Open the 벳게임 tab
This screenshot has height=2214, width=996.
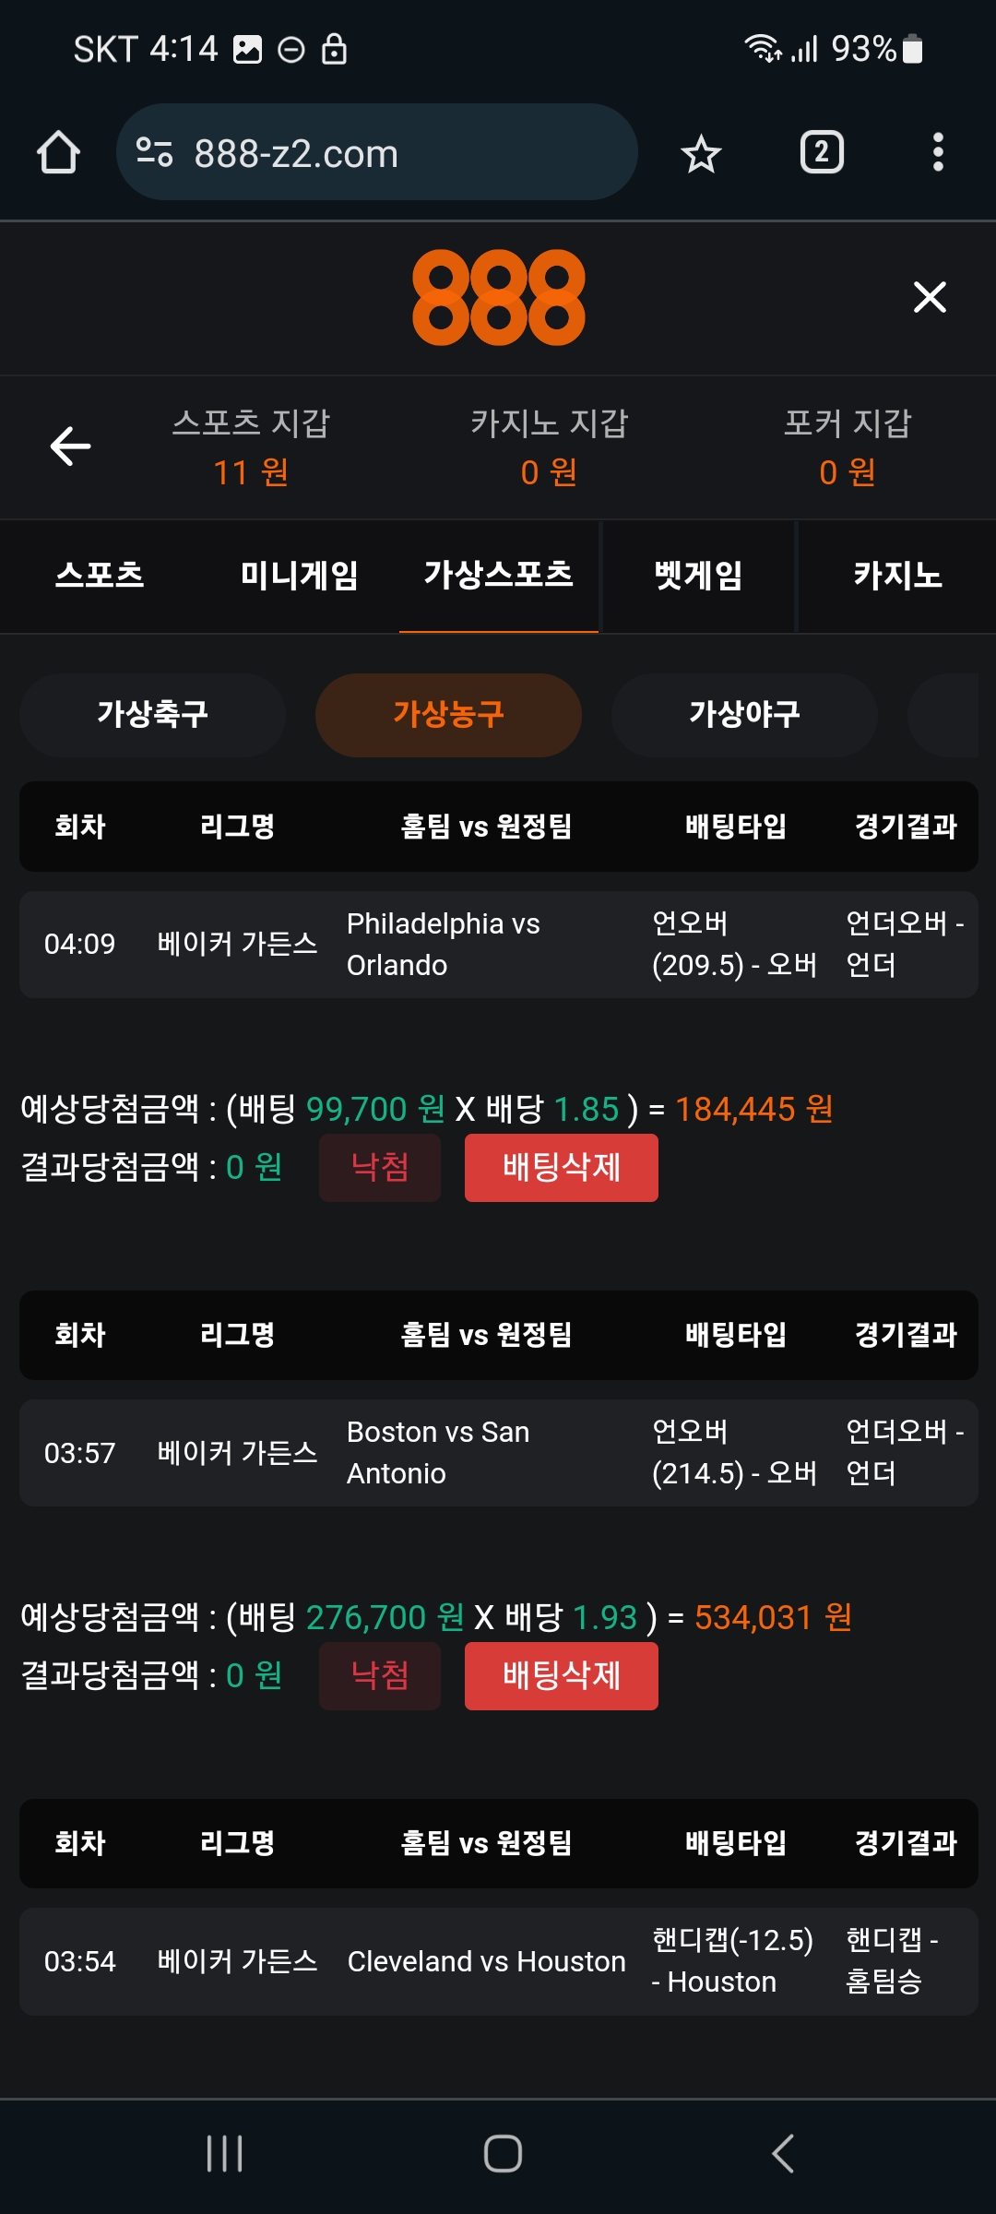[698, 576]
